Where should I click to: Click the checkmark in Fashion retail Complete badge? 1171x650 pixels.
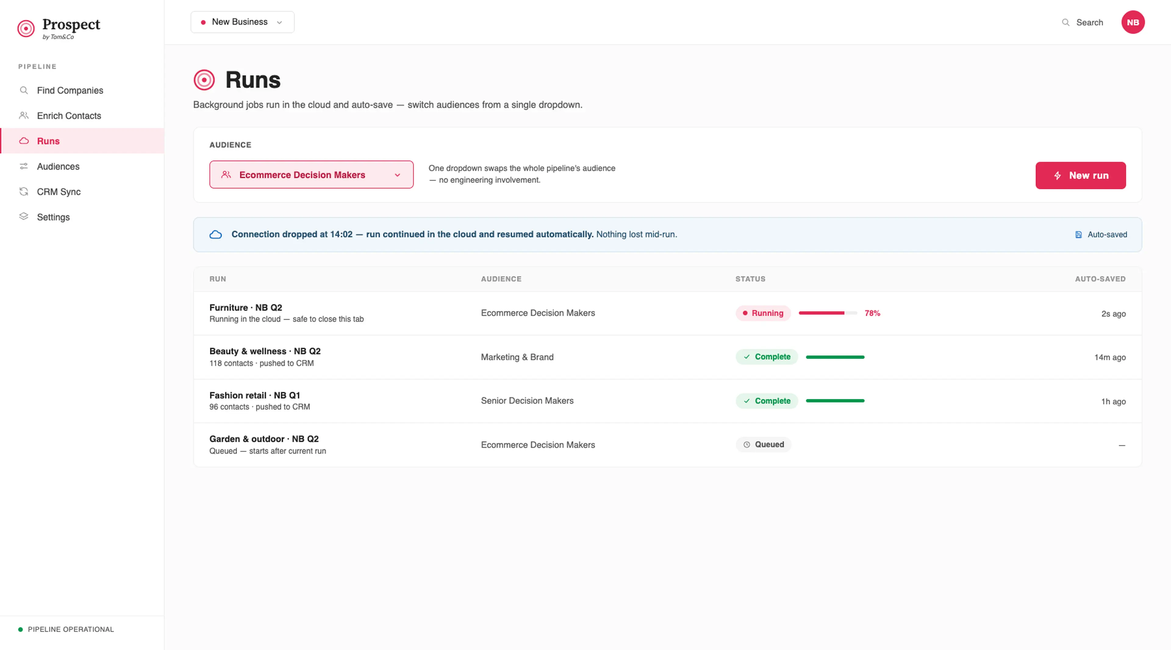tap(747, 401)
